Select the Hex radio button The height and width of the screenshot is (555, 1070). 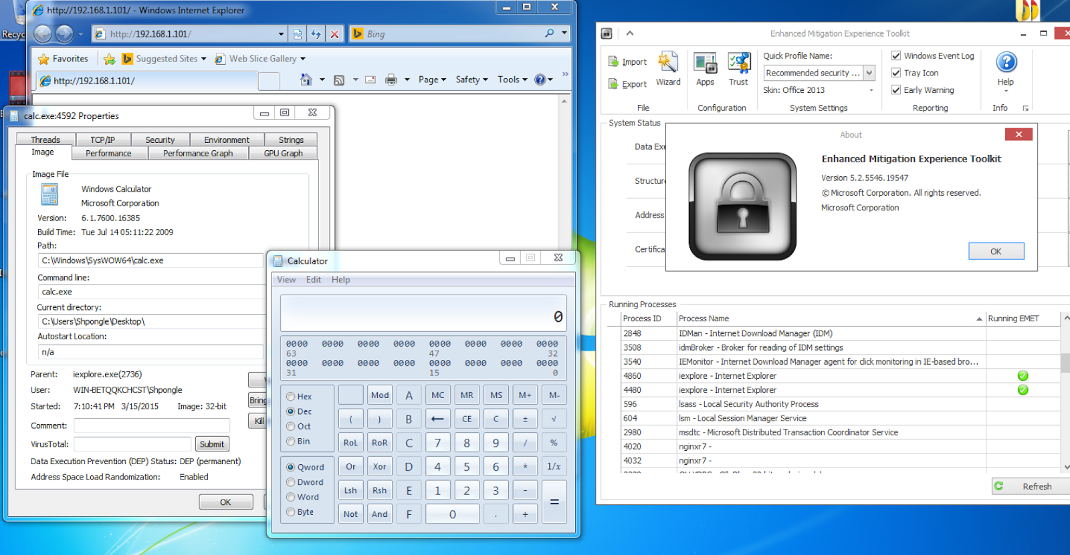tap(291, 396)
